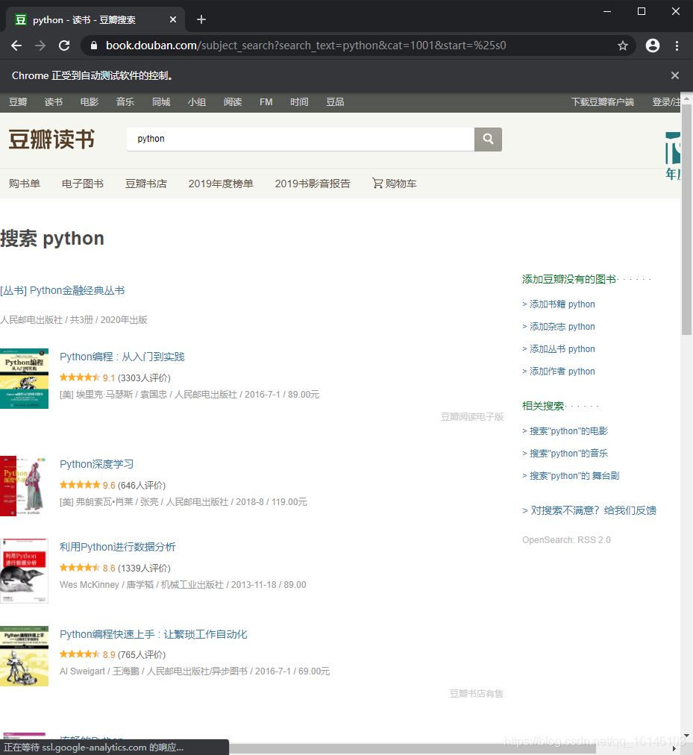Viewport: 693px width, 755px height.
Task: Open a new tab with plus icon
Action: 201,19
